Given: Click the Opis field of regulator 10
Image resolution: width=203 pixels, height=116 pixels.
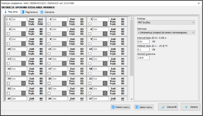Looking at the screenshot, I should [x=19, y=49].
